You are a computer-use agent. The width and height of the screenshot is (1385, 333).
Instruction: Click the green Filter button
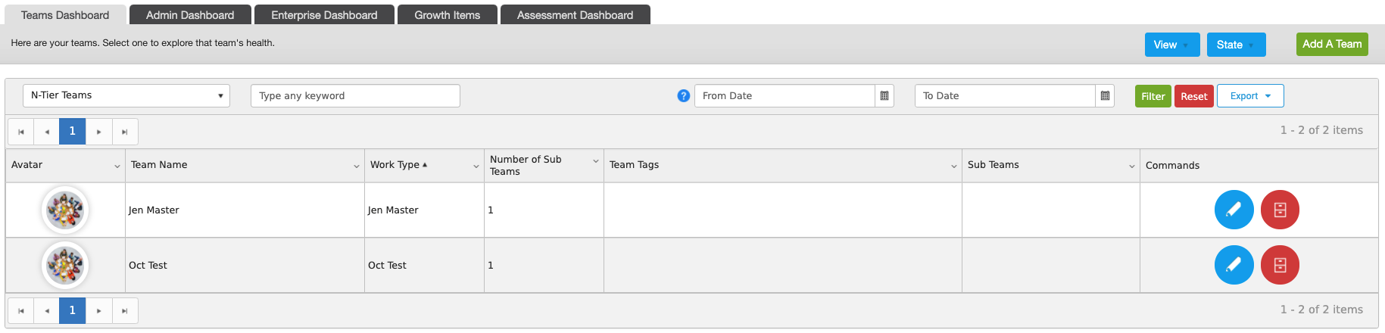tap(1153, 96)
